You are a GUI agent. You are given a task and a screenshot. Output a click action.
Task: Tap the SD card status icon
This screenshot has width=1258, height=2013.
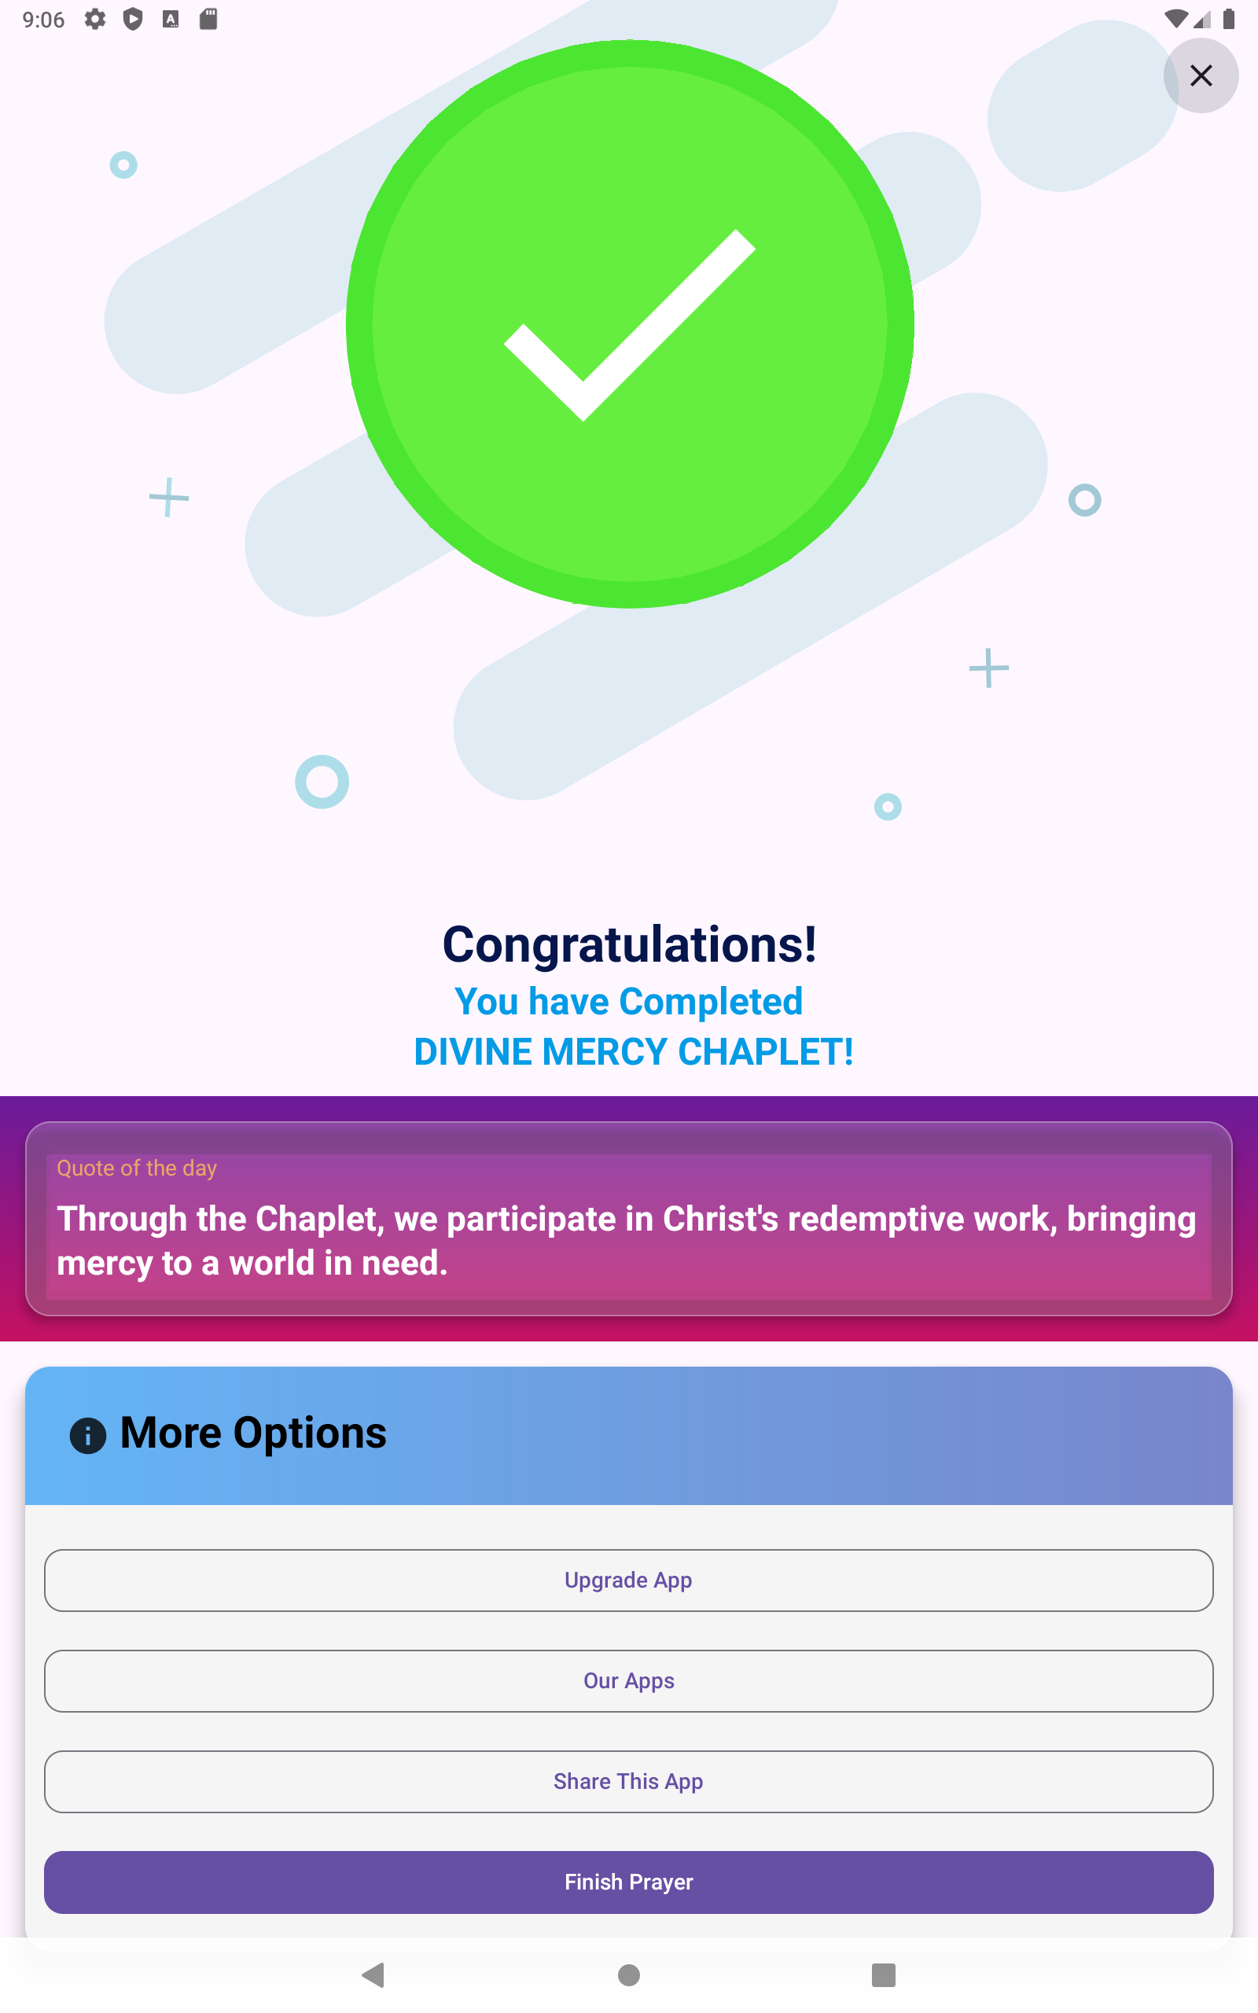208,19
